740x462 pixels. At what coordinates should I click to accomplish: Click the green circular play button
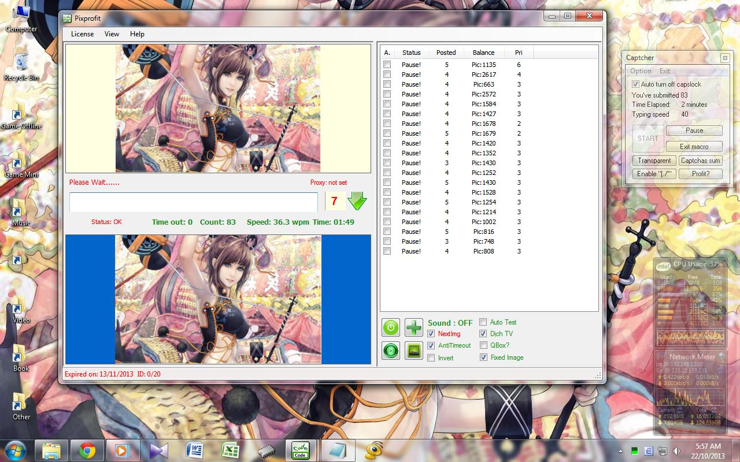click(391, 350)
